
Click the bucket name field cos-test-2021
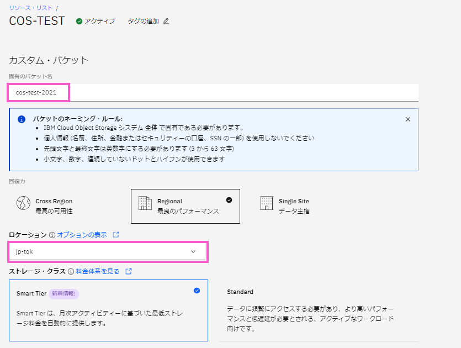[x=213, y=92]
